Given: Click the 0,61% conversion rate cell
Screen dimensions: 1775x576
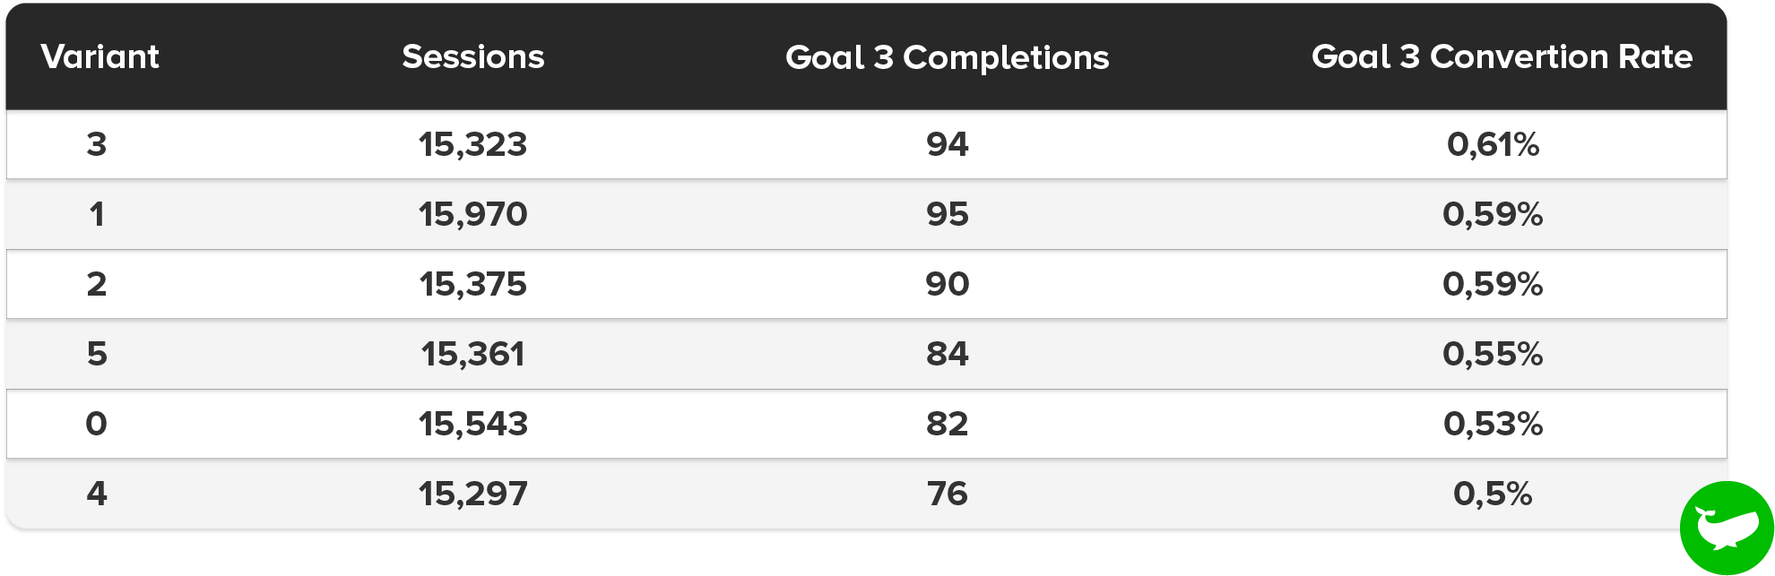Looking at the screenshot, I should tap(1493, 144).
